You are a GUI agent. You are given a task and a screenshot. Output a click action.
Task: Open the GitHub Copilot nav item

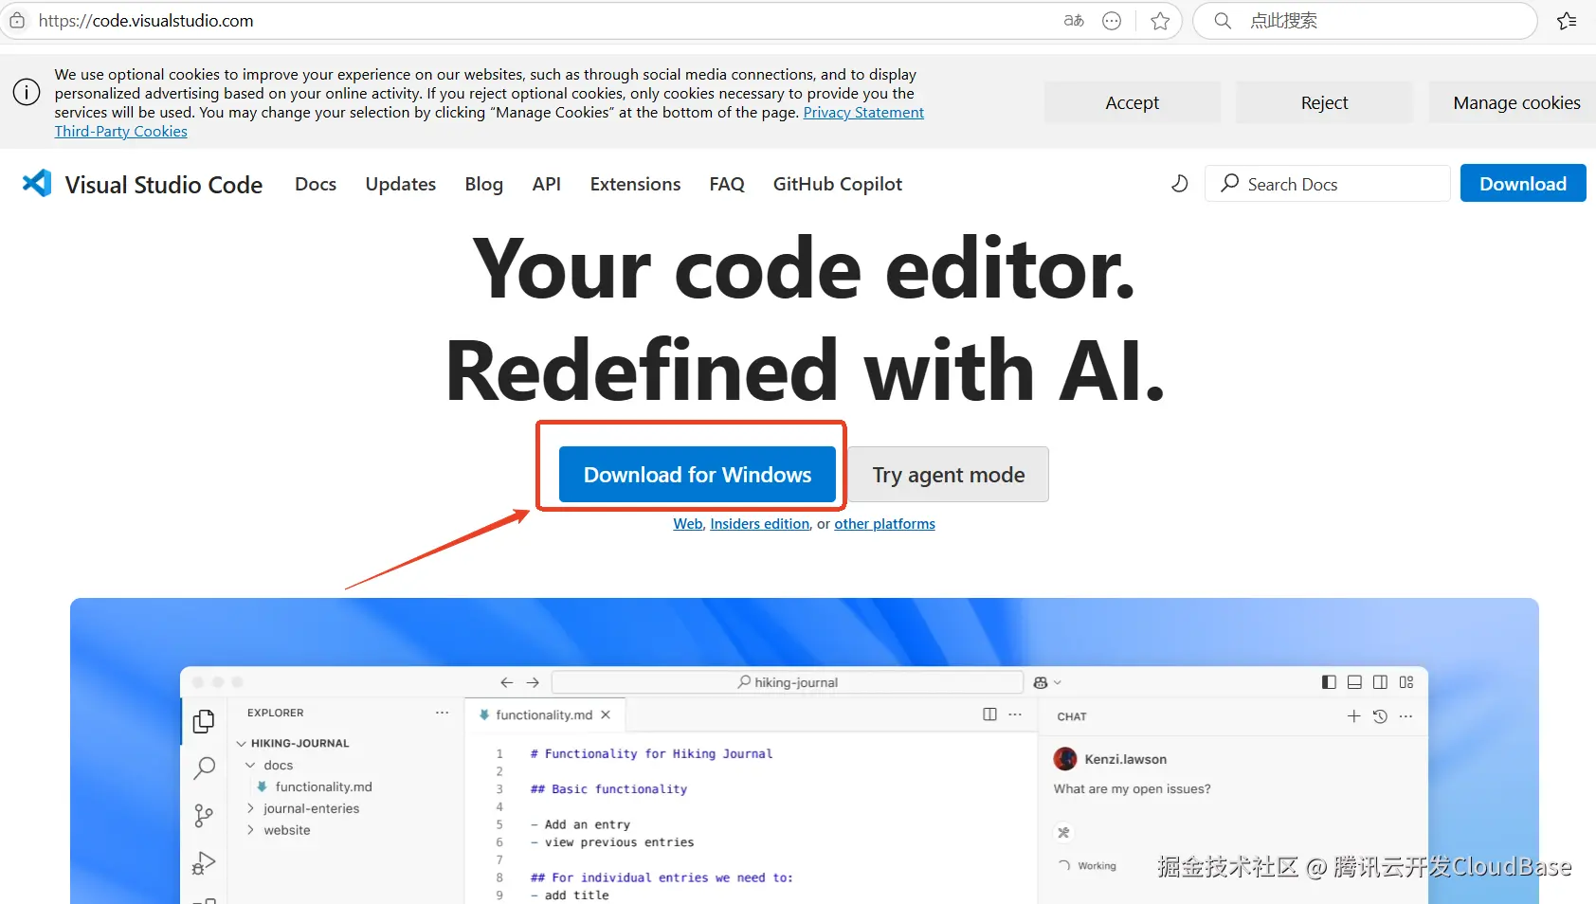pos(838,184)
